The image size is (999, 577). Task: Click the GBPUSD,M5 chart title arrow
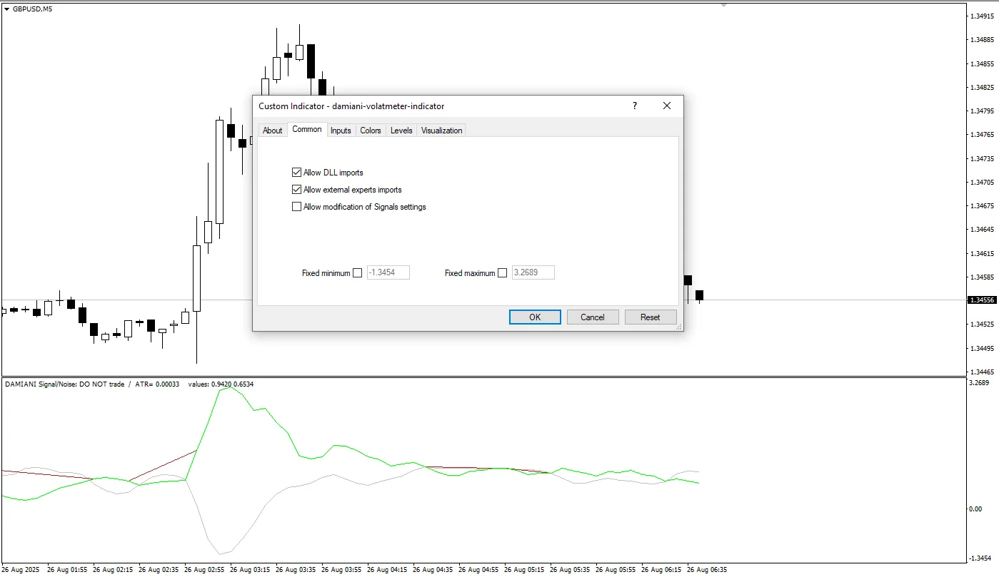coord(7,9)
